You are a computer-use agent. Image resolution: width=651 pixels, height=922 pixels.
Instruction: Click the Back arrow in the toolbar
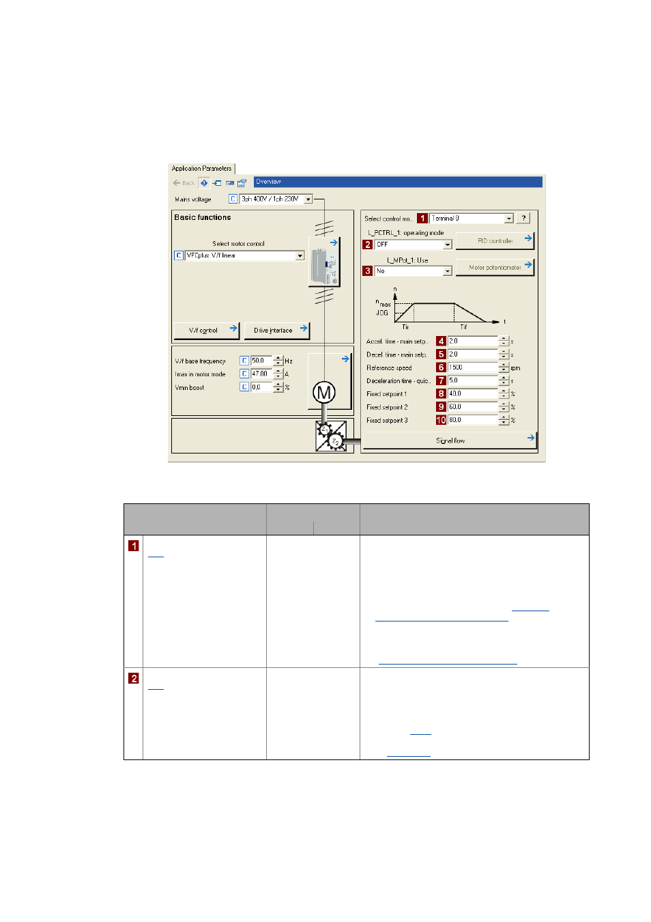coord(184,183)
